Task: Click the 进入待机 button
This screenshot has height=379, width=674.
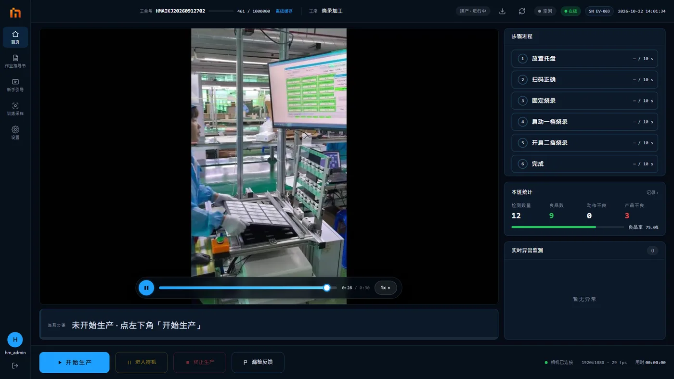Action: (x=142, y=362)
